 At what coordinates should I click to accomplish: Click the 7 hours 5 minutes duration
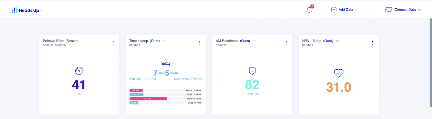[x=166, y=73]
